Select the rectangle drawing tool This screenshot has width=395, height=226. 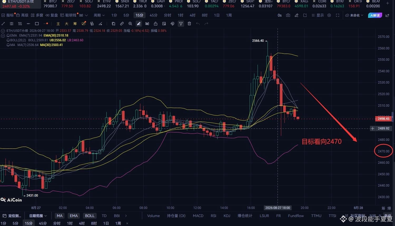[37, 24]
